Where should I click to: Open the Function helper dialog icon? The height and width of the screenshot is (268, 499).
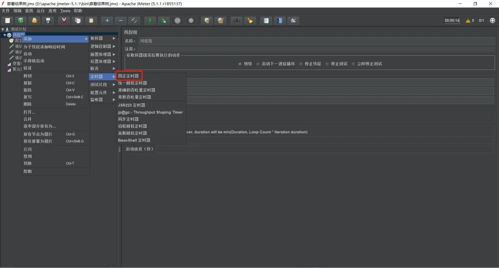(266, 21)
